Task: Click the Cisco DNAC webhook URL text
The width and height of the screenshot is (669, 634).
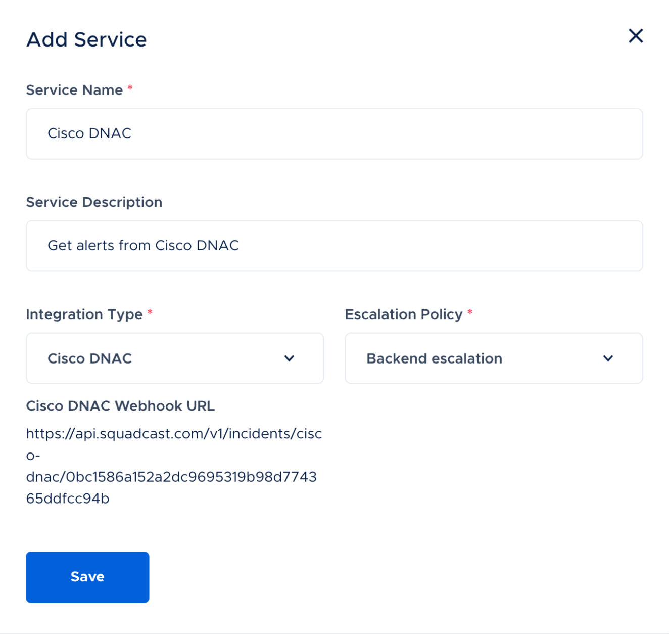Action: (174, 466)
